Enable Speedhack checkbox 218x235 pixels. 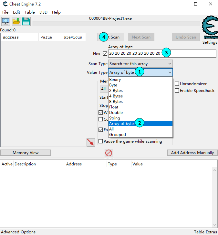pyautogui.click(x=177, y=91)
